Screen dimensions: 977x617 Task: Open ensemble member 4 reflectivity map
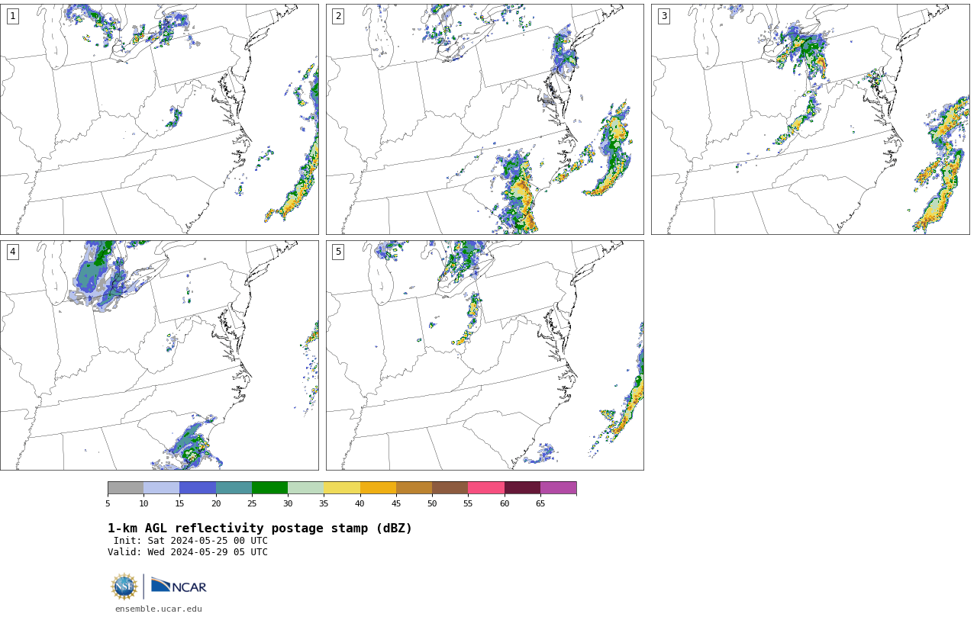[160, 355]
